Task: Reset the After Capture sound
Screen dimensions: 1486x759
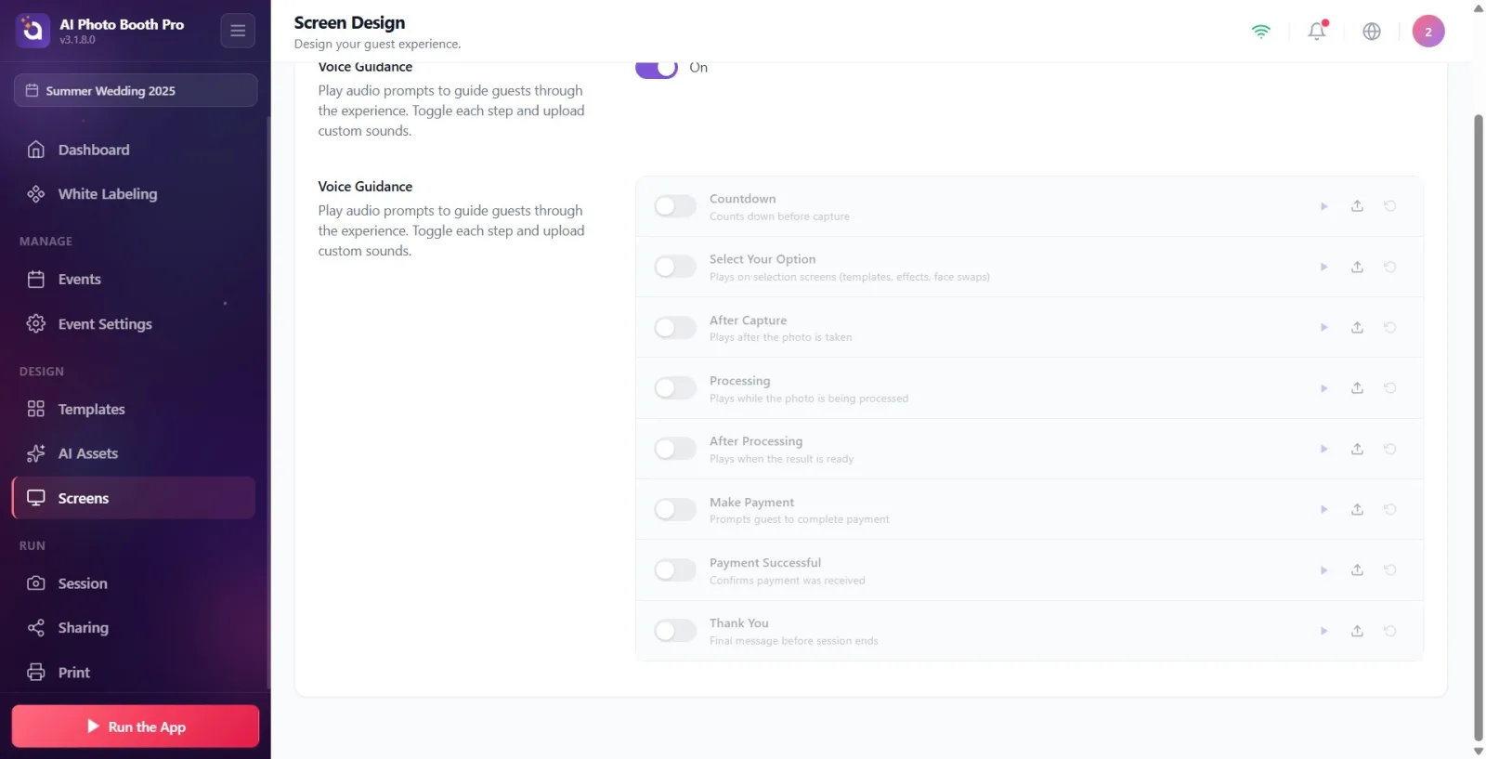Action: [1389, 327]
